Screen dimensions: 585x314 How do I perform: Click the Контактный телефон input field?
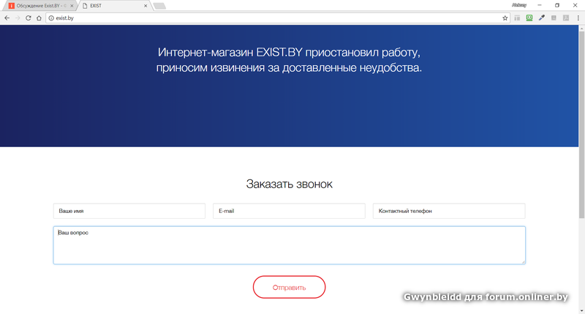coord(449,211)
